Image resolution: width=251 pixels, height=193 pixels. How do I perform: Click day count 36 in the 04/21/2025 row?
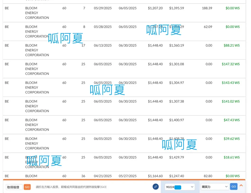click(83, 176)
